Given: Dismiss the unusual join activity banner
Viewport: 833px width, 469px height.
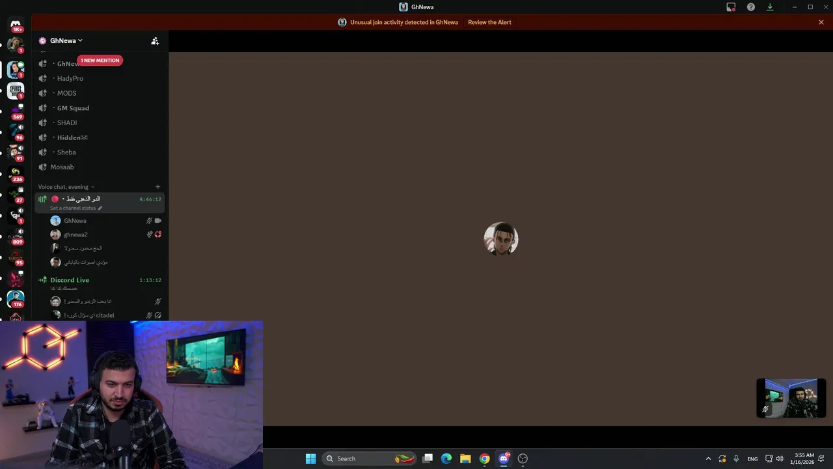Looking at the screenshot, I should click(821, 22).
